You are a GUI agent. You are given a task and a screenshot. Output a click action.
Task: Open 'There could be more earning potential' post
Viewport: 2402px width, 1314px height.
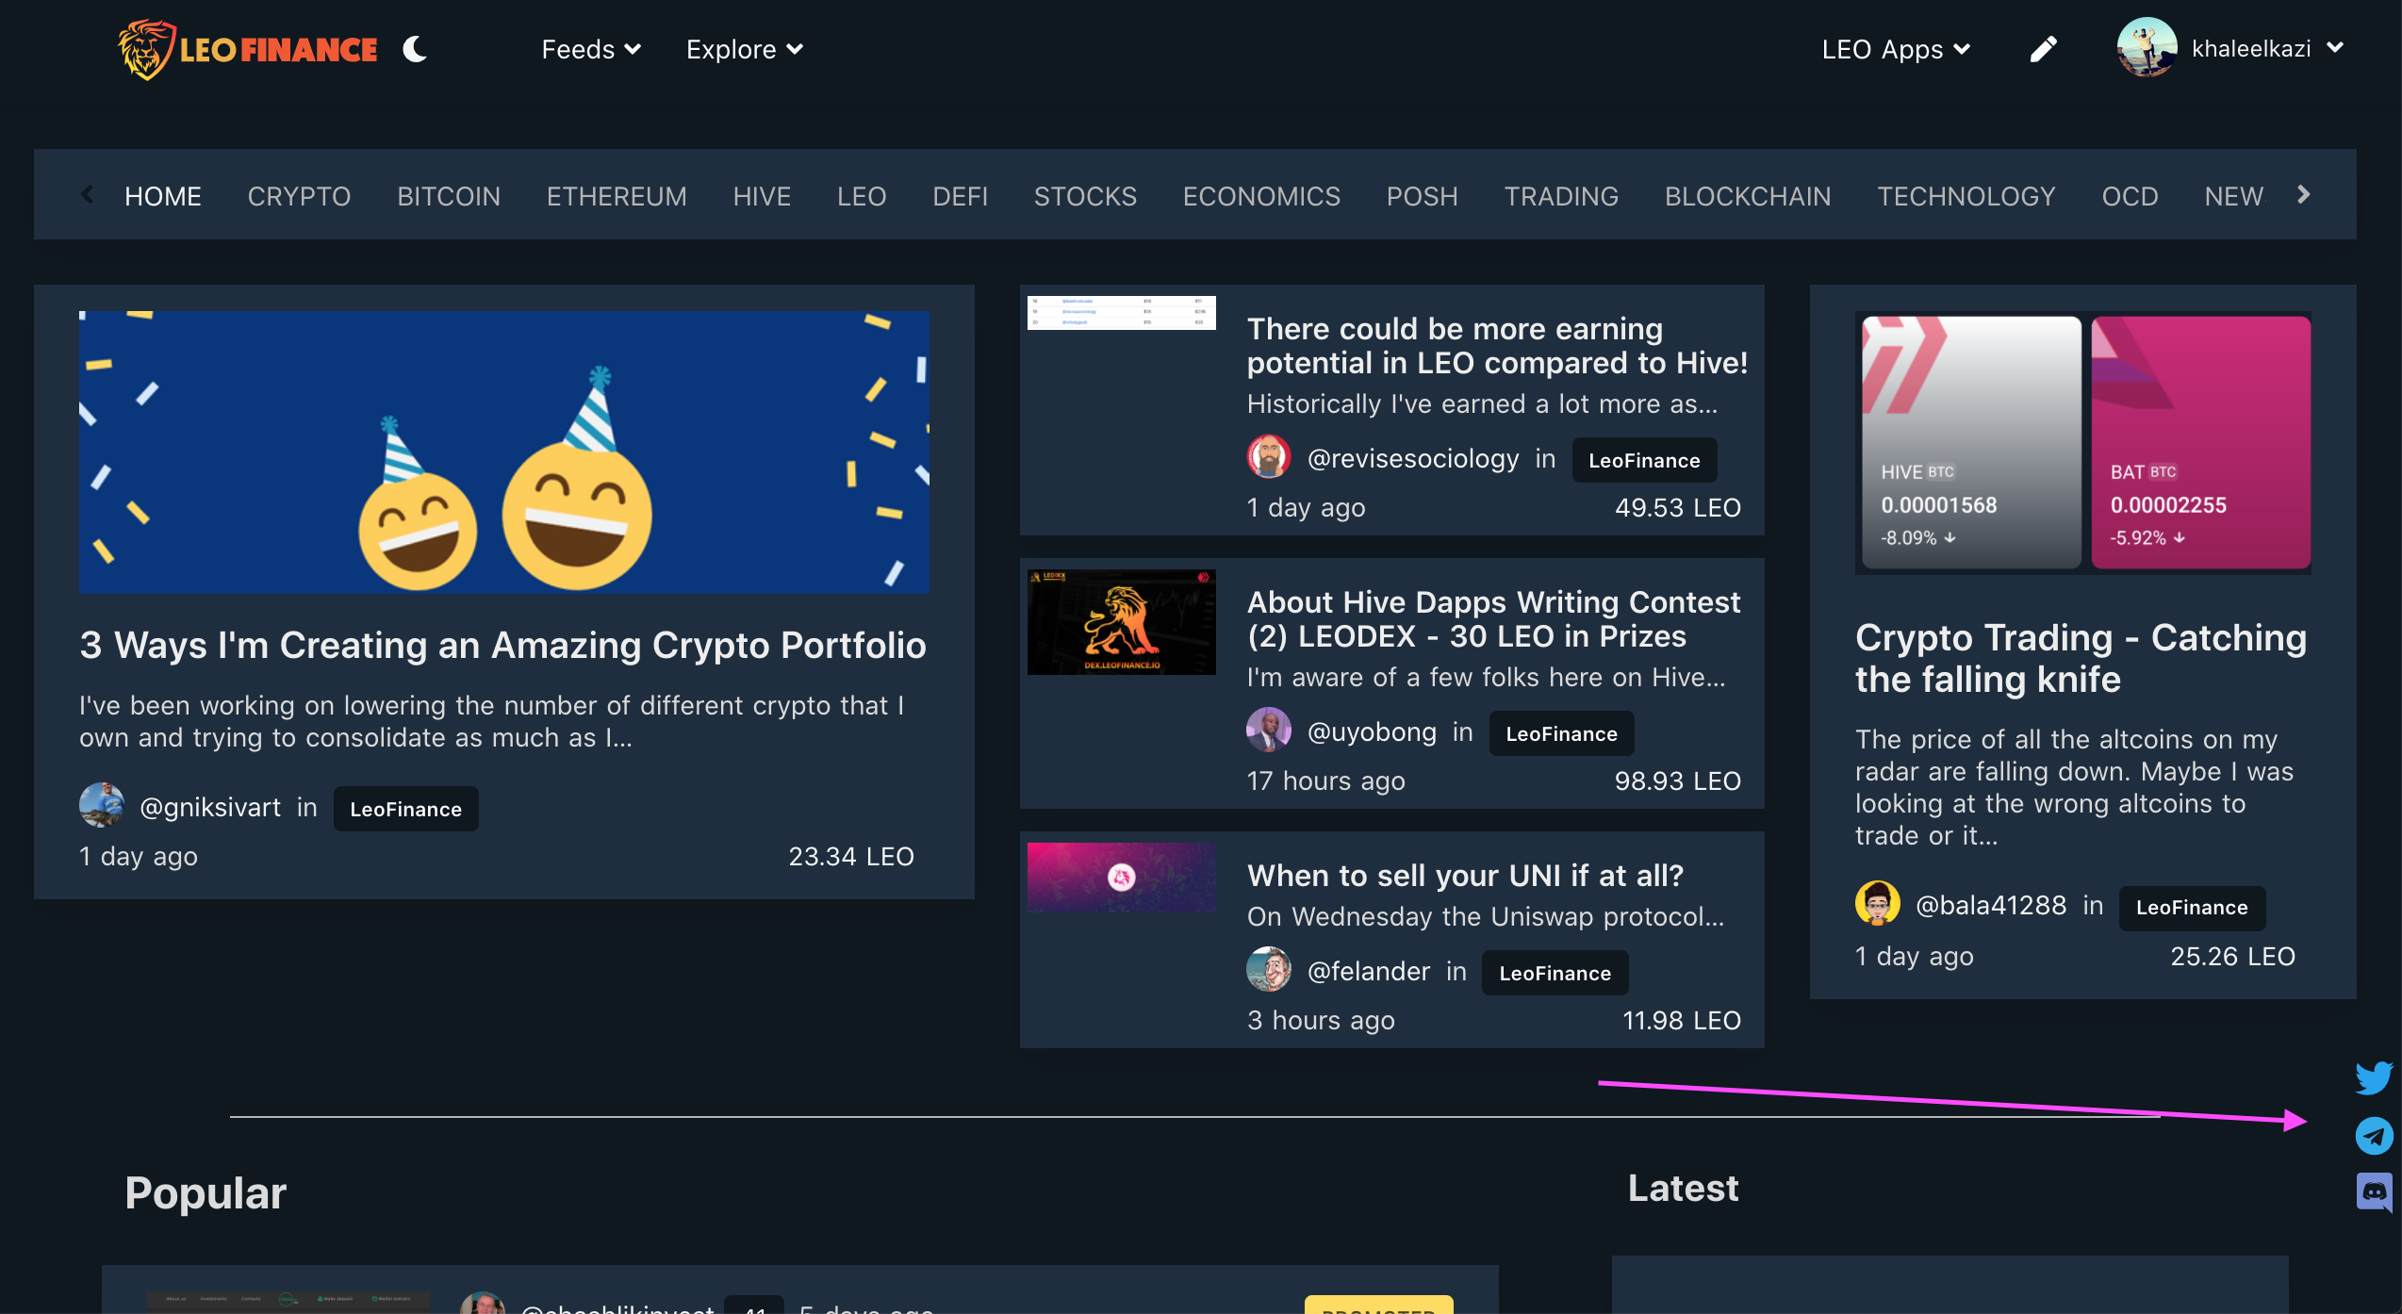click(1497, 346)
